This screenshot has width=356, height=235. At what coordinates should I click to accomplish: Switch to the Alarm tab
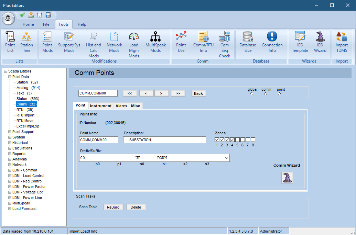pyautogui.click(x=121, y=106)
